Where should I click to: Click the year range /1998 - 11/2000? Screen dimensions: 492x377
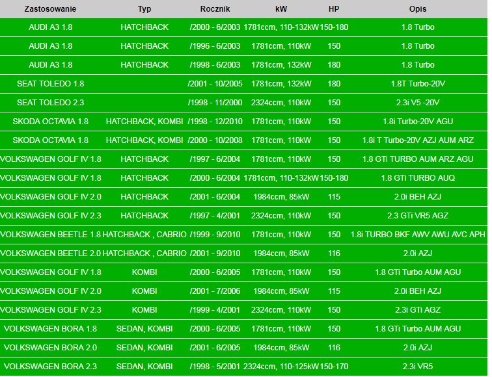215,103
